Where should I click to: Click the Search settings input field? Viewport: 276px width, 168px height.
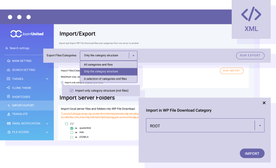[x=19, y=48]
